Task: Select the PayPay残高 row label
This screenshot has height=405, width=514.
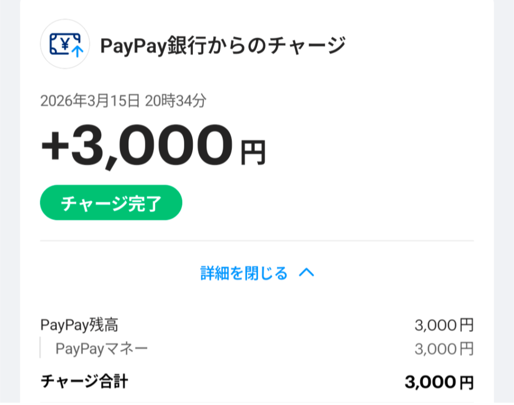Action: pyautogui.click(x=79, y=325)
